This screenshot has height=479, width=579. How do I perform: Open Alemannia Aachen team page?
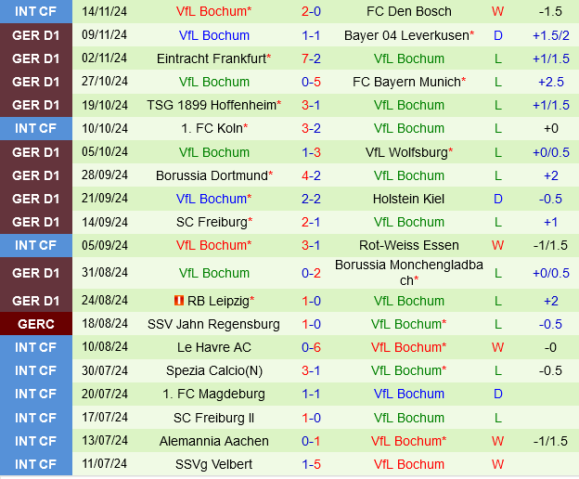[213, 441]
